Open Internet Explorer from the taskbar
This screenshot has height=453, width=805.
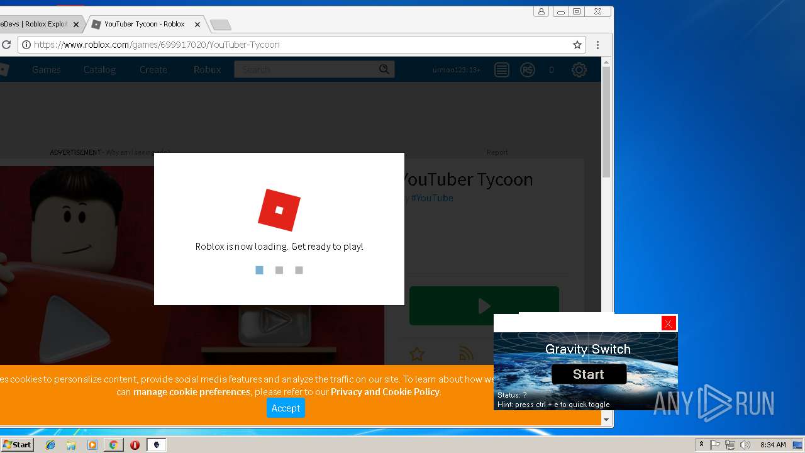50,445
